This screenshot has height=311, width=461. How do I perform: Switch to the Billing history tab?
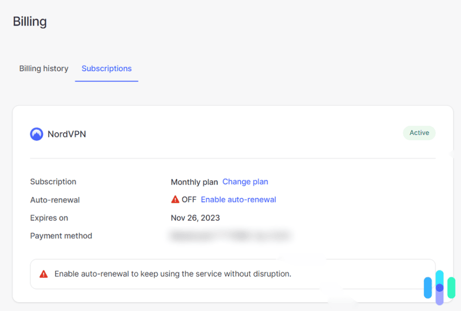tap(43, 69)
